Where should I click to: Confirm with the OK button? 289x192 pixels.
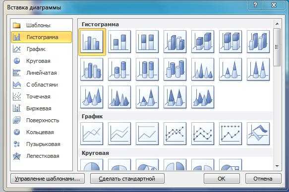(x=222, y=179)
